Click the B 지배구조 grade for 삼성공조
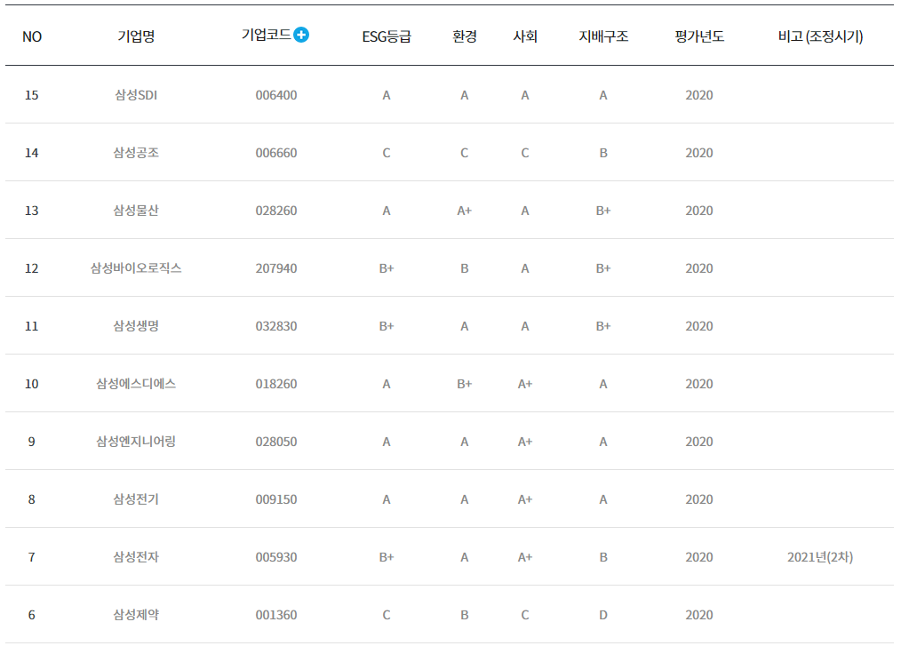 pos(603,153)
